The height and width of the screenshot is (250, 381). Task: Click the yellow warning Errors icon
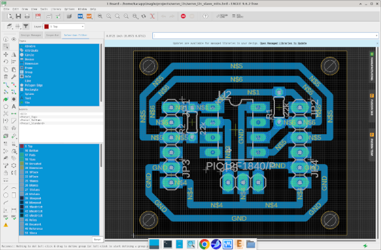[x=6, y=225]
